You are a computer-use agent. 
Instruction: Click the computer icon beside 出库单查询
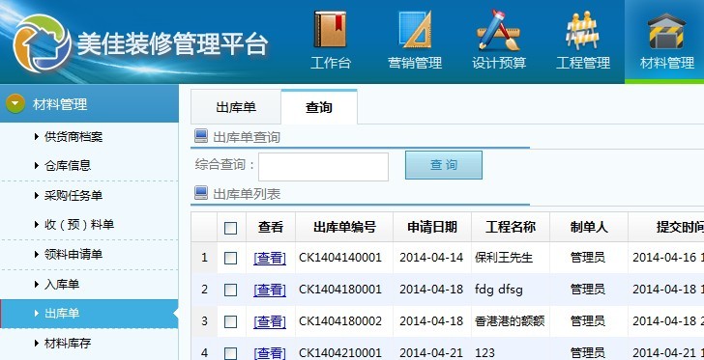201,136
